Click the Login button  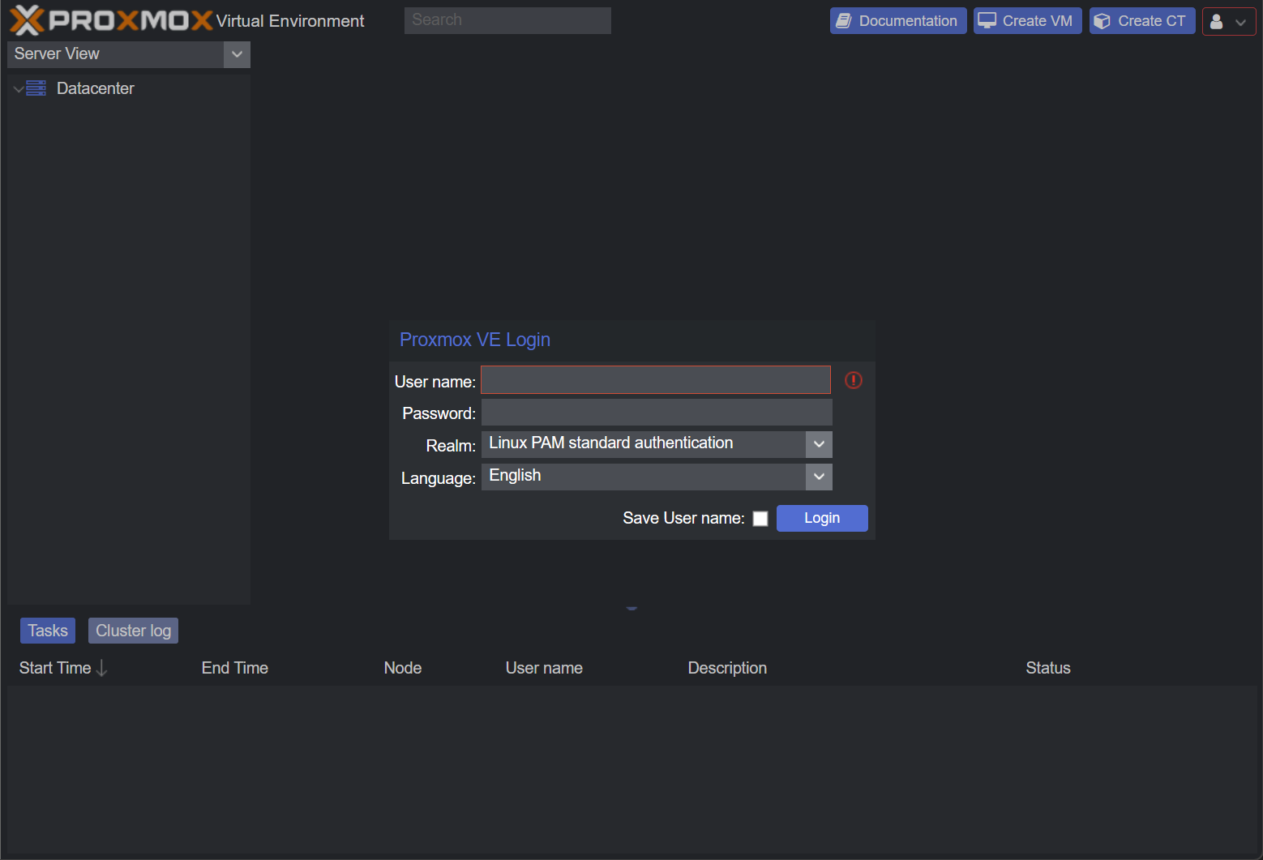pyautogui.click(x=822, y=519)
